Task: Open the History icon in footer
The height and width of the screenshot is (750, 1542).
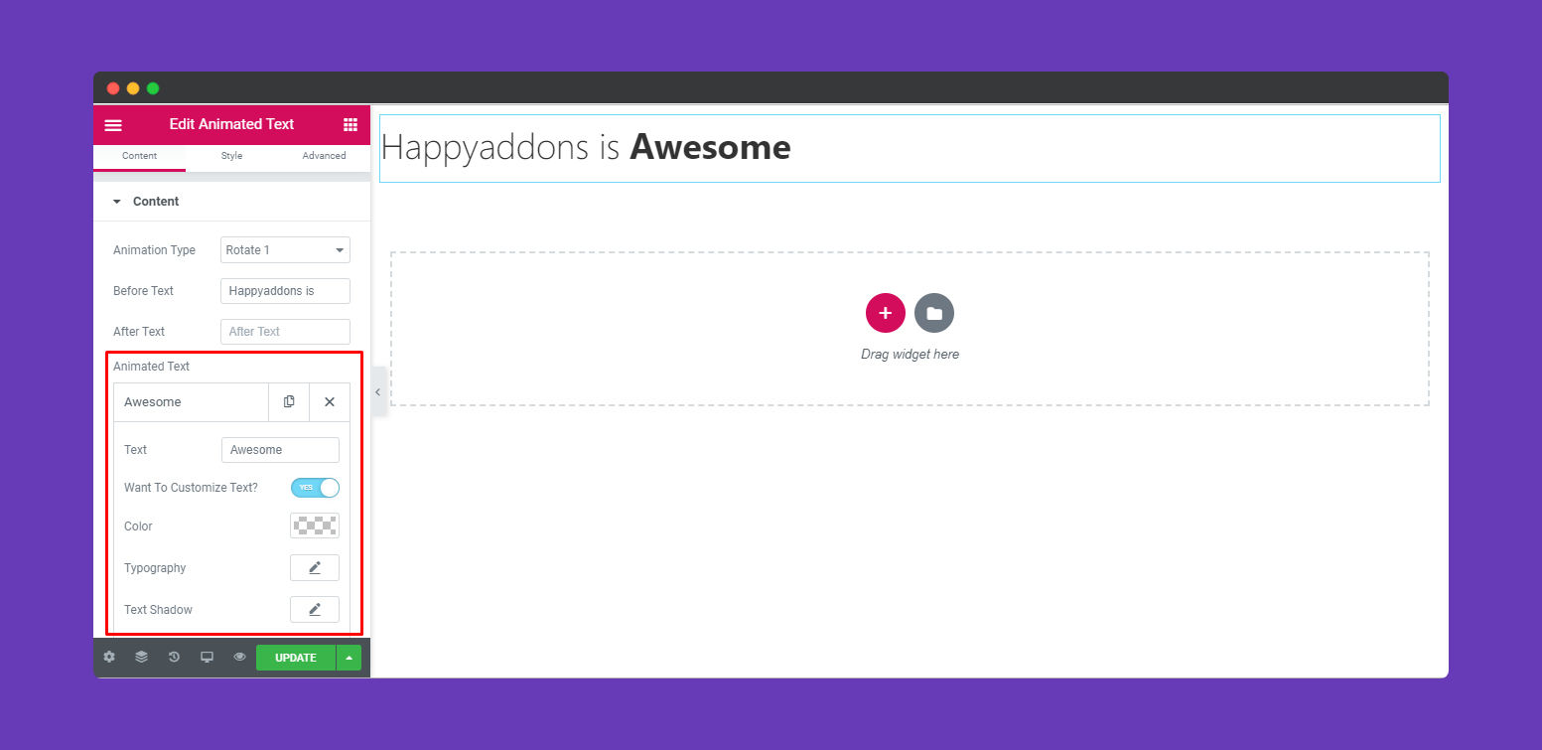Action: coord(174,658)
